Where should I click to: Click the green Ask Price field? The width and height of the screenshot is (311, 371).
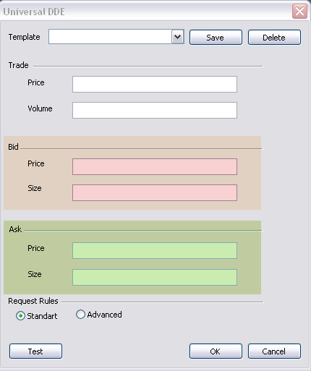pos(155,251)
